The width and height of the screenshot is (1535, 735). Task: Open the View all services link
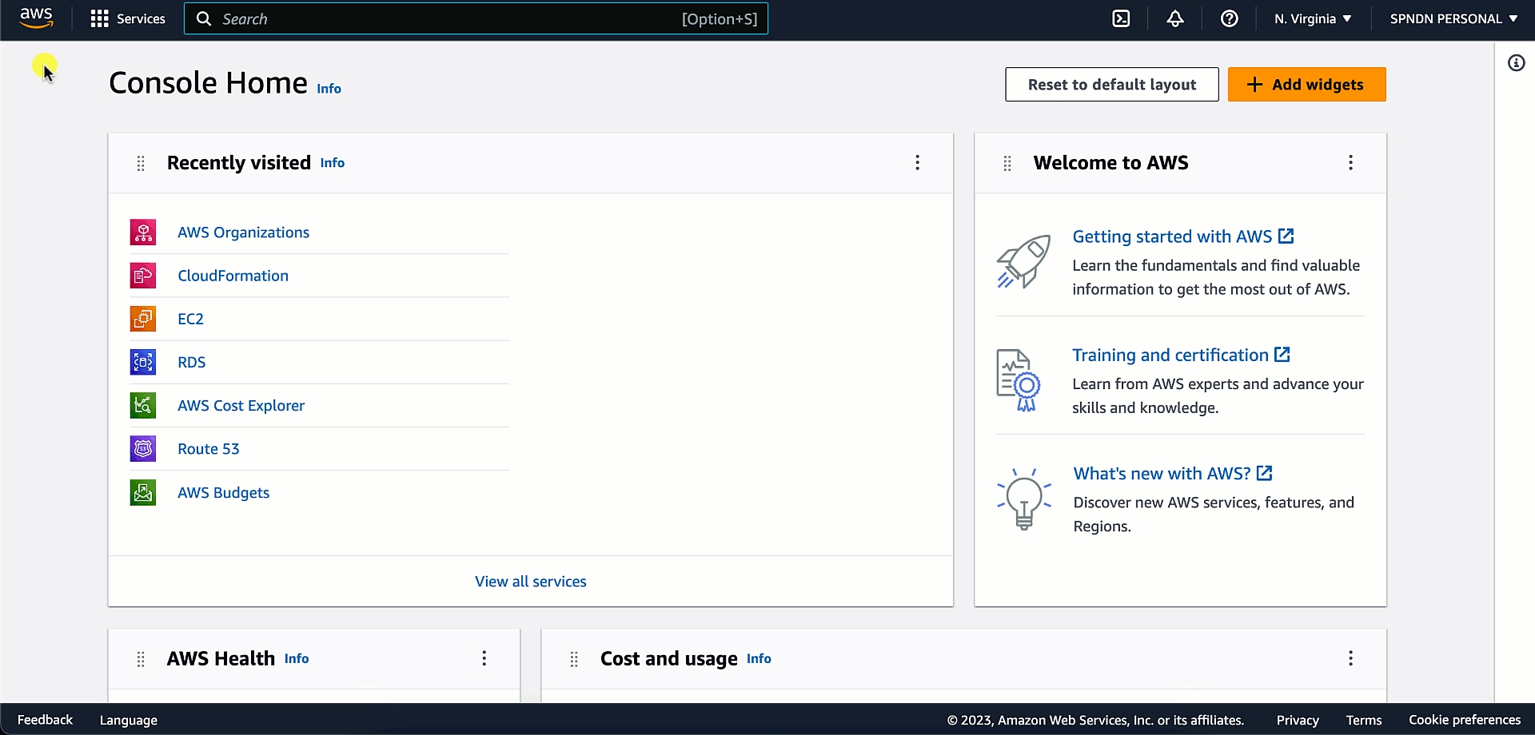(x=530, y=582)
